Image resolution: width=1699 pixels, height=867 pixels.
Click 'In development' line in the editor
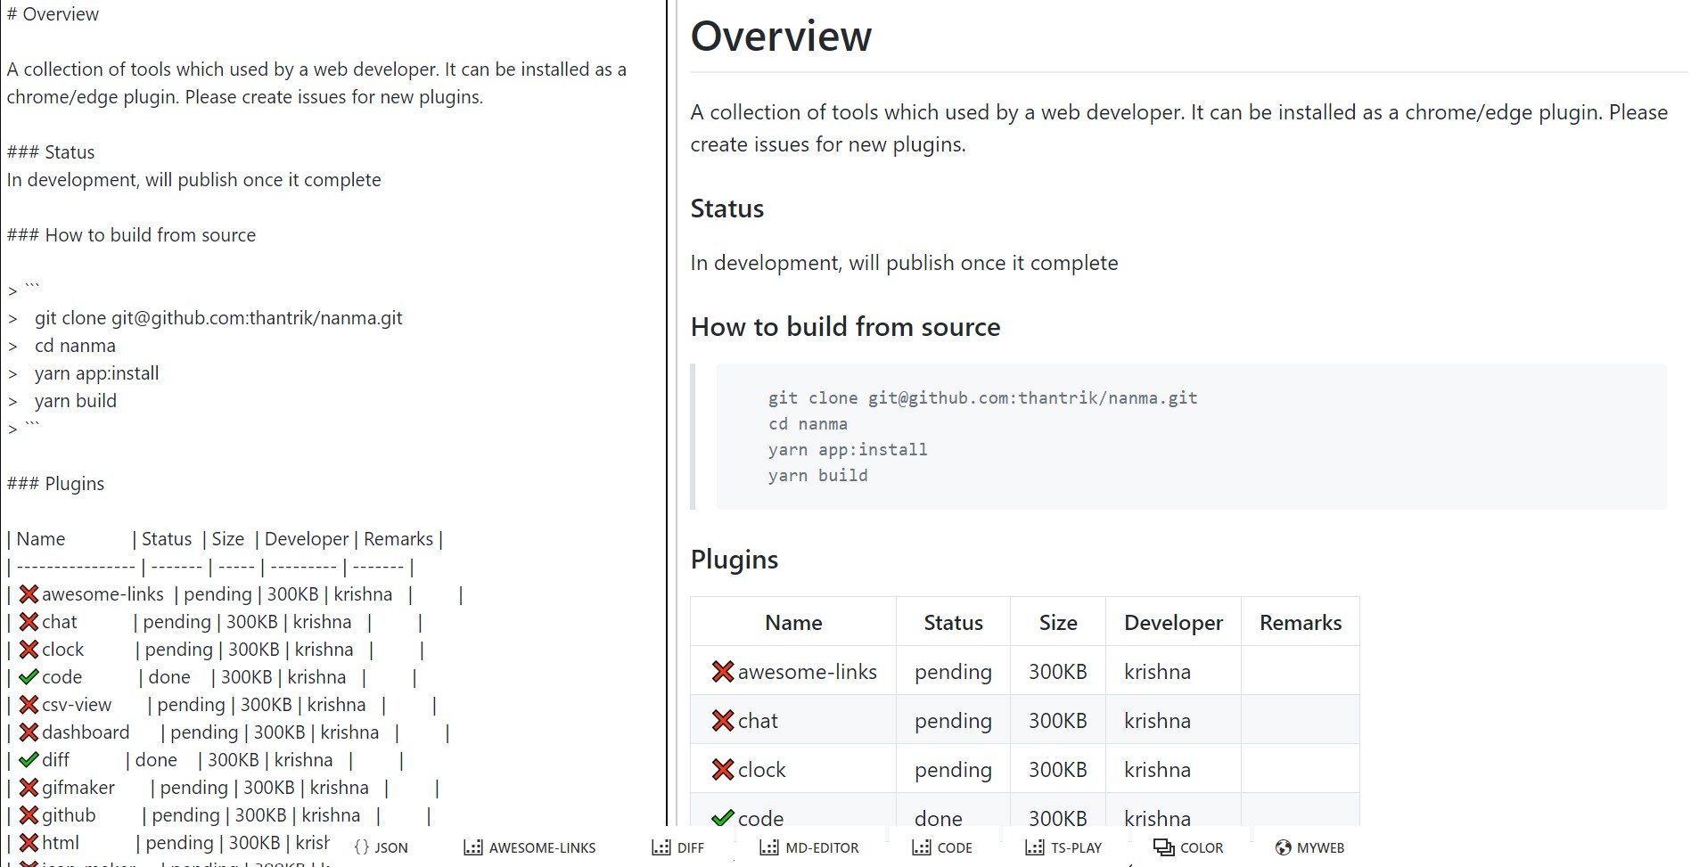click(x=193, y=180)
